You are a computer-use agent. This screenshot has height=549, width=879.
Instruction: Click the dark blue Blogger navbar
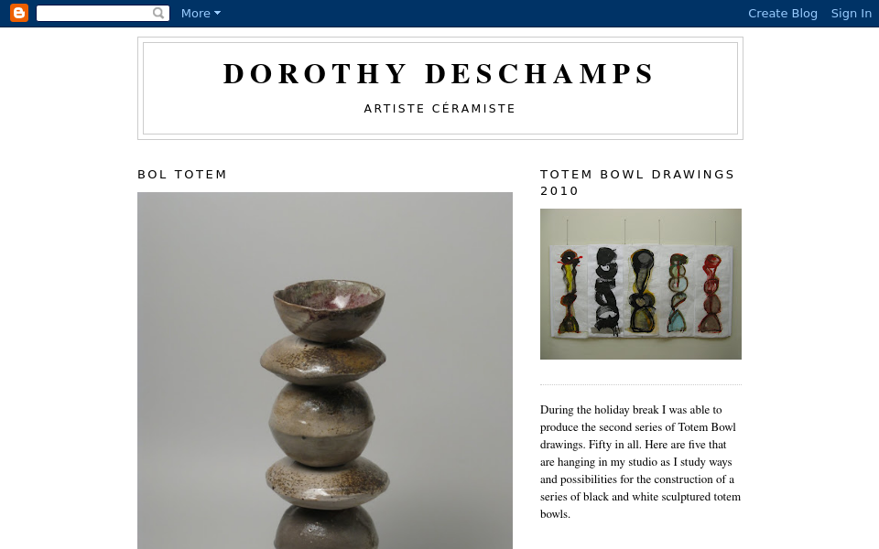[x=458, y=13]
